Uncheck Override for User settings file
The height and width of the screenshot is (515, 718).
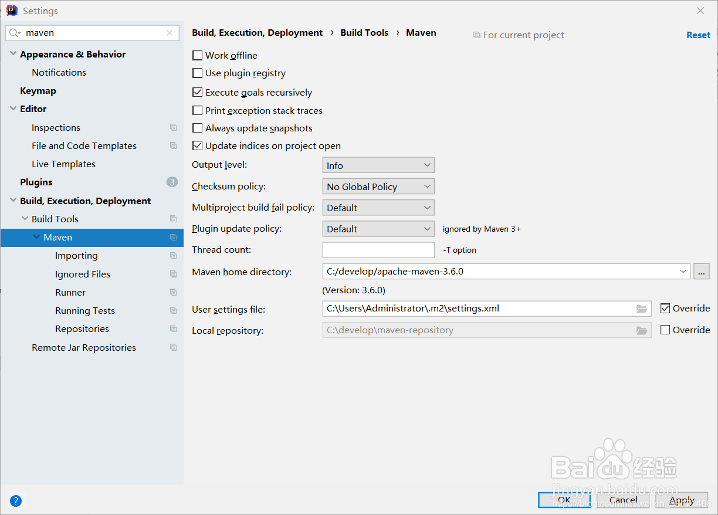point(665,308)
